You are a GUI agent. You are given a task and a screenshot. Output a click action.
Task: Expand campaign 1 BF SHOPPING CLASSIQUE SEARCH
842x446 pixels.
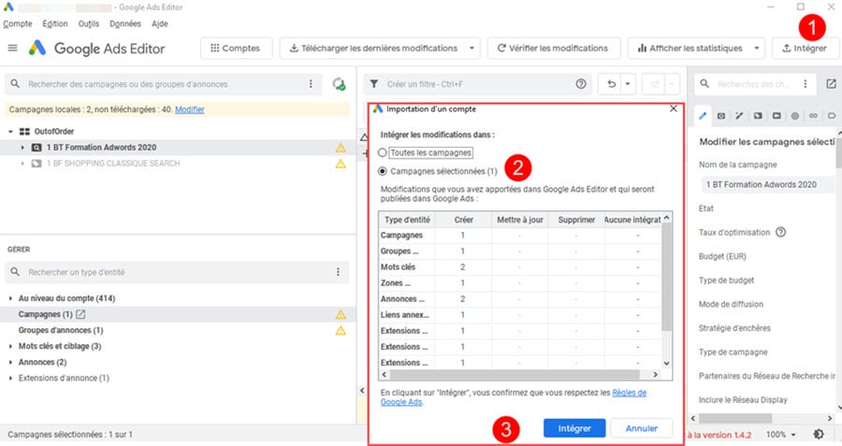pos(22,164)
